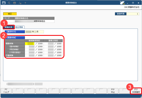Select the 保険料率 tab
The height and width of the screenshot is (98, 142).
pos(9,27)
